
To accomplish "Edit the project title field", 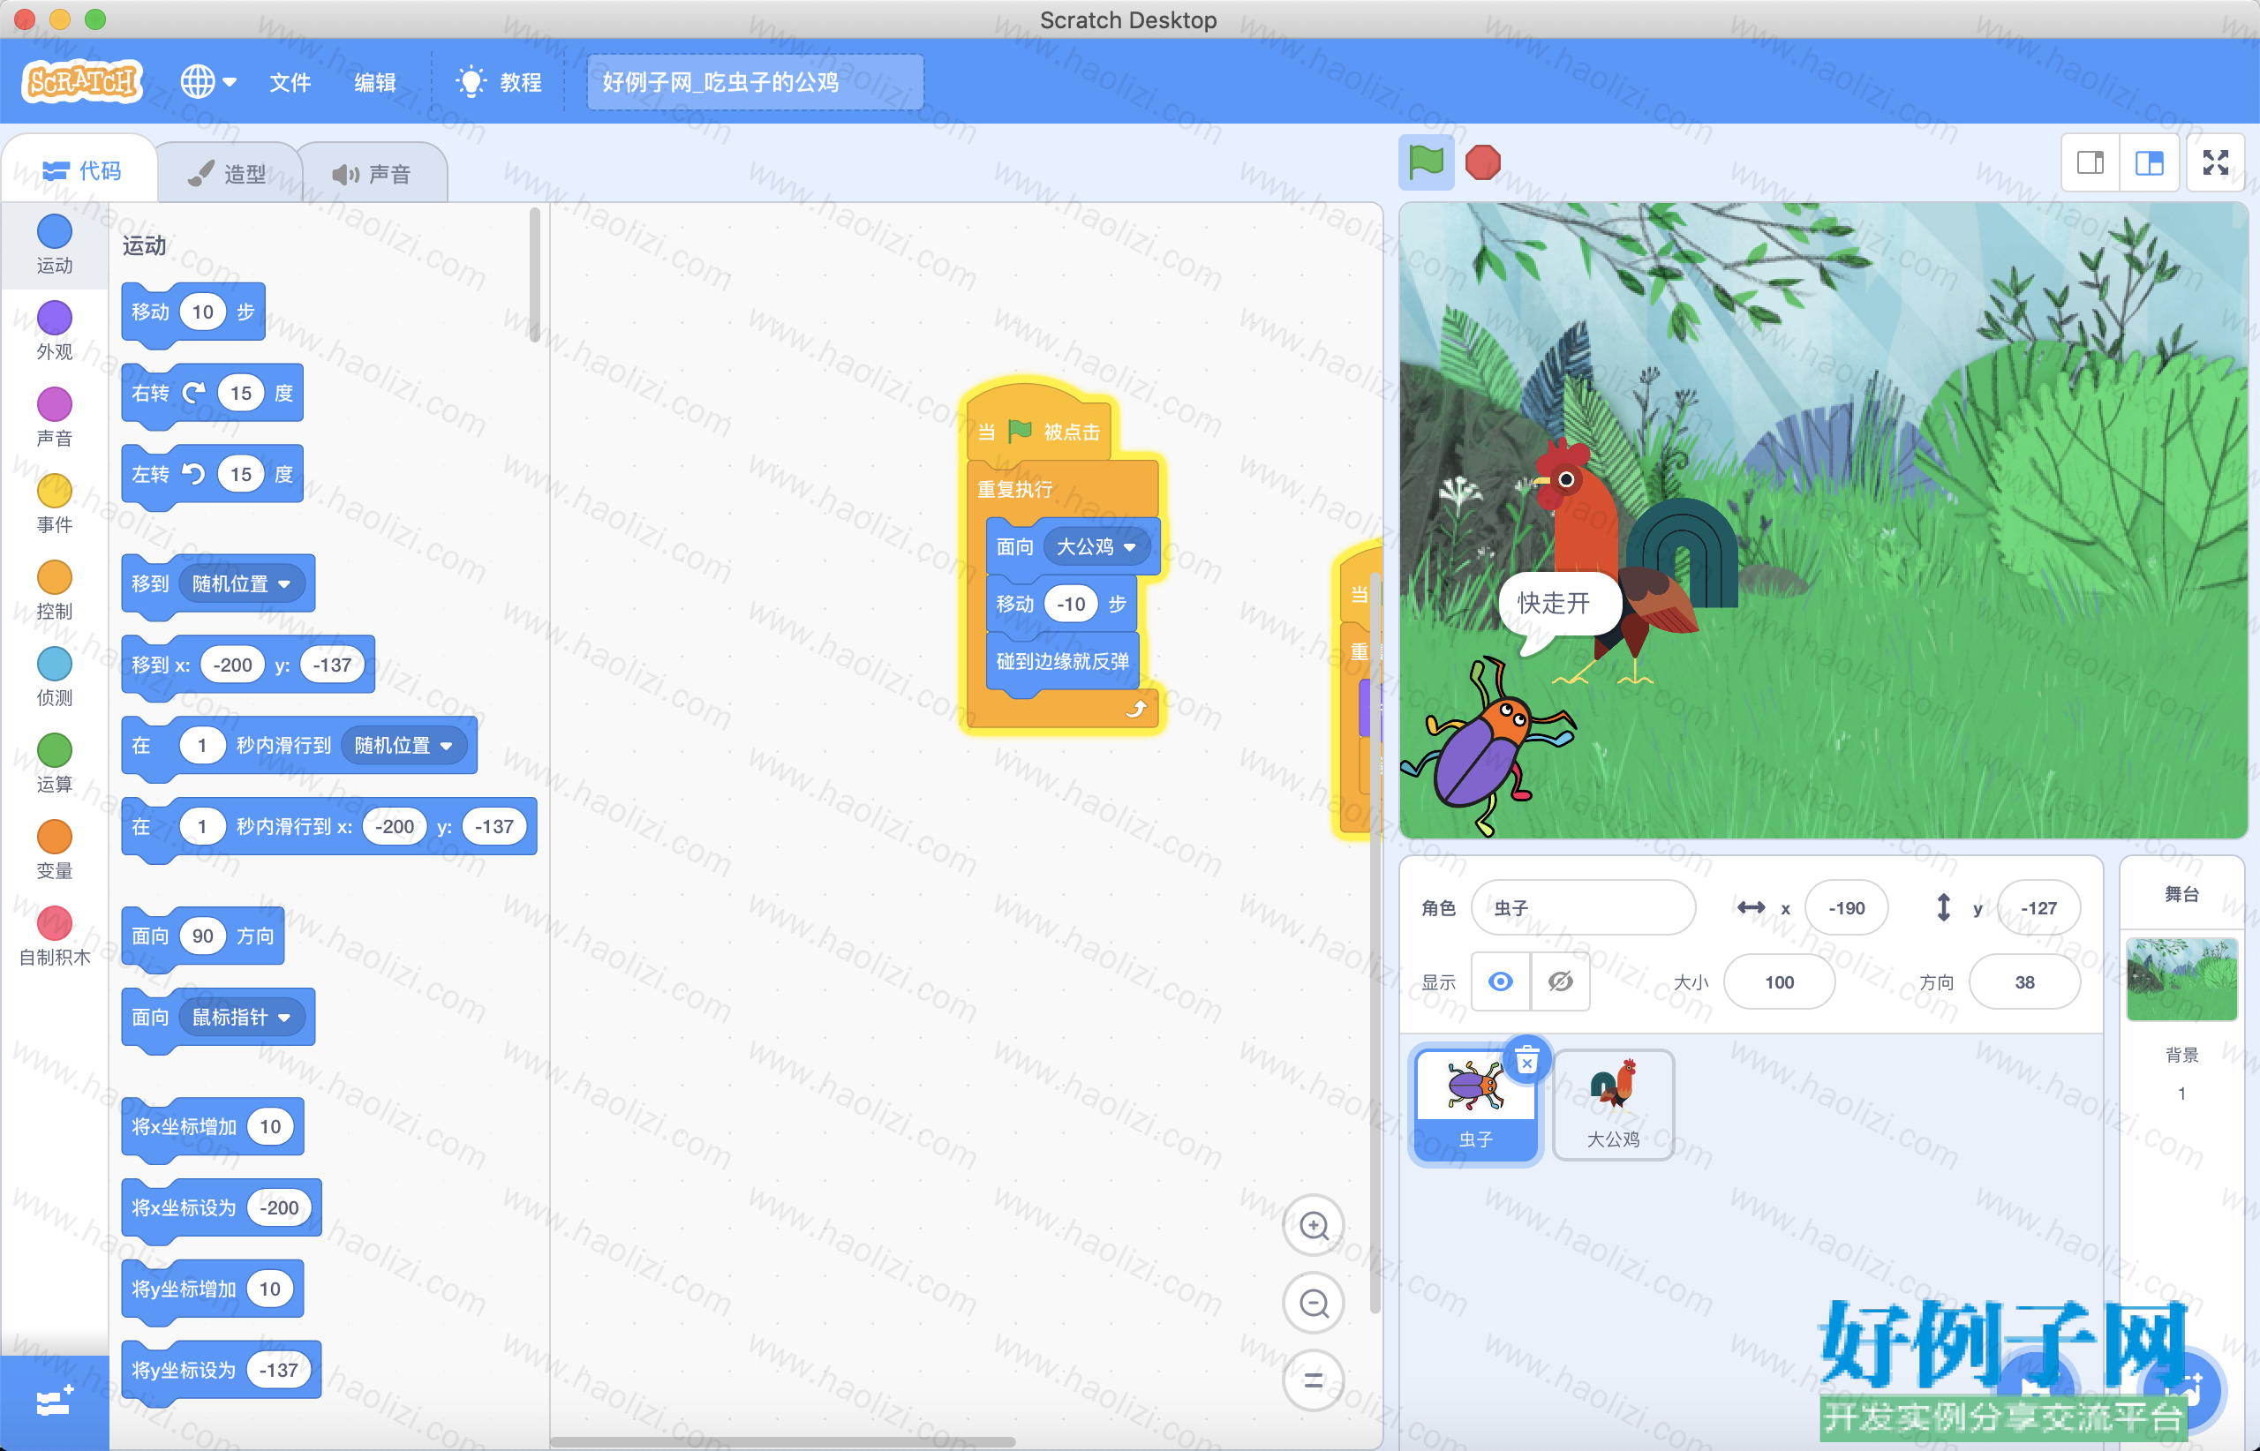I will click(x=755, y=82).
